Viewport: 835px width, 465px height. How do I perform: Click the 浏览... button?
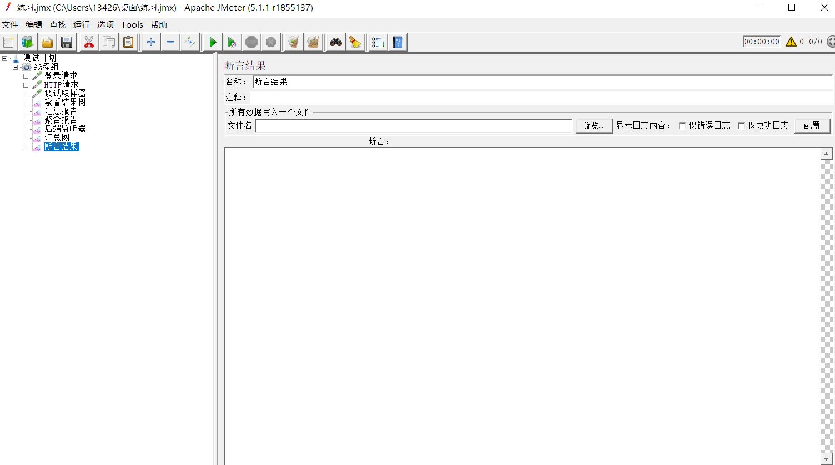[x=593, y=126]
